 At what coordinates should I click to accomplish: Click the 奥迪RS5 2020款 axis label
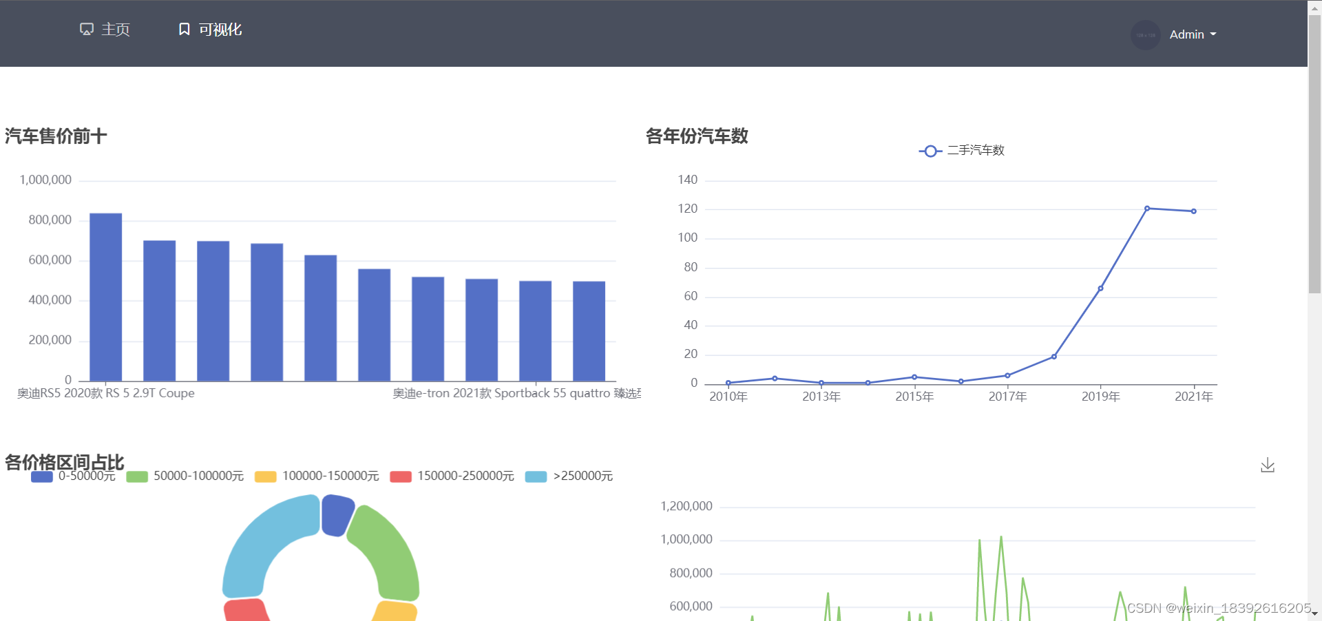click(106, 393)
